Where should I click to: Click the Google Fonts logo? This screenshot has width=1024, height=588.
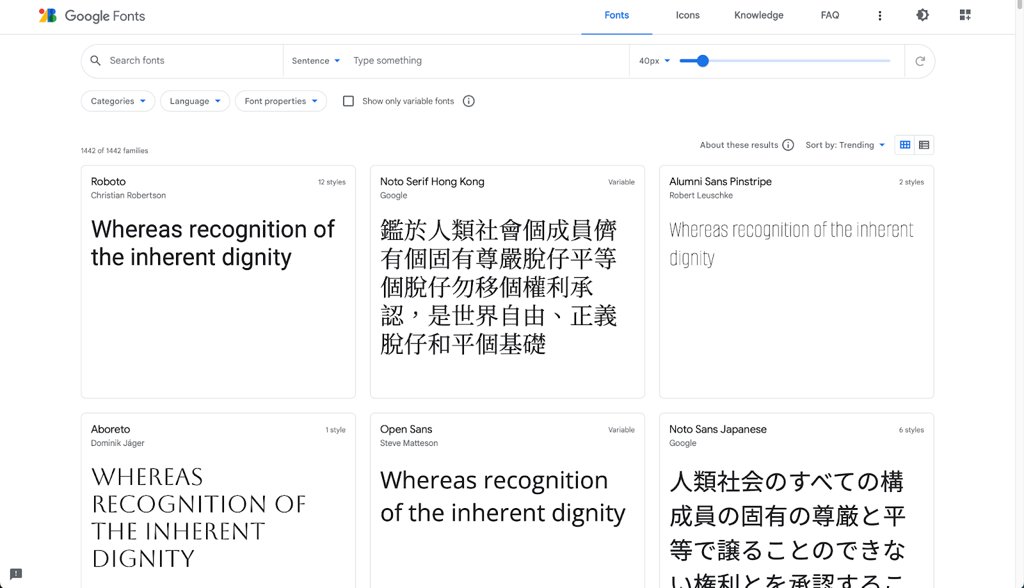[x=92, y=15]
